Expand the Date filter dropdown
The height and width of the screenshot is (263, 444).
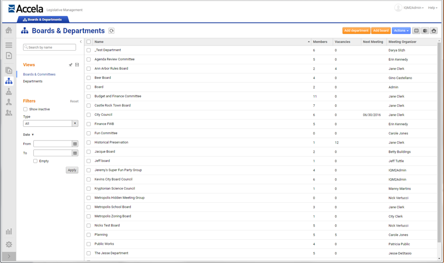pos(28,135)
